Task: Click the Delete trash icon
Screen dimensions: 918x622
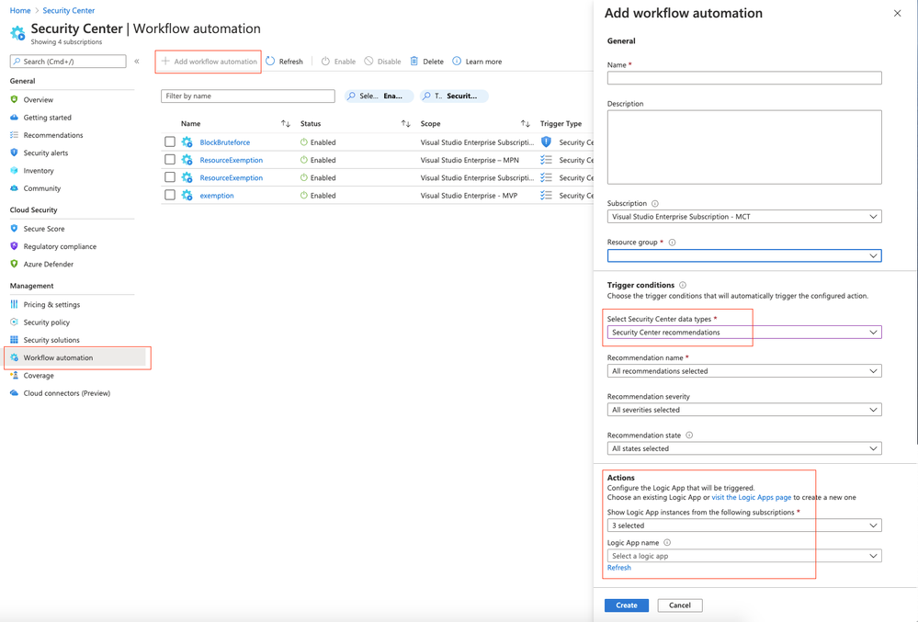Action: point(414,61)
